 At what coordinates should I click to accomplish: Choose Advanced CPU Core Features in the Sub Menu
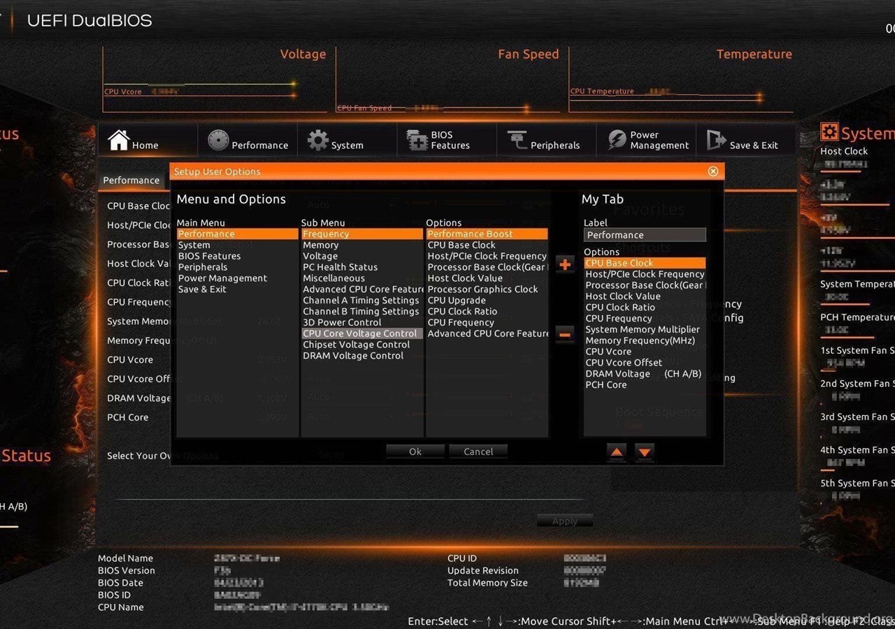pos(362,289)
